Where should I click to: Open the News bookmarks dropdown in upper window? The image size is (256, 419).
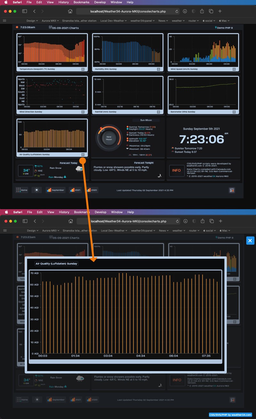click(163, 20)
